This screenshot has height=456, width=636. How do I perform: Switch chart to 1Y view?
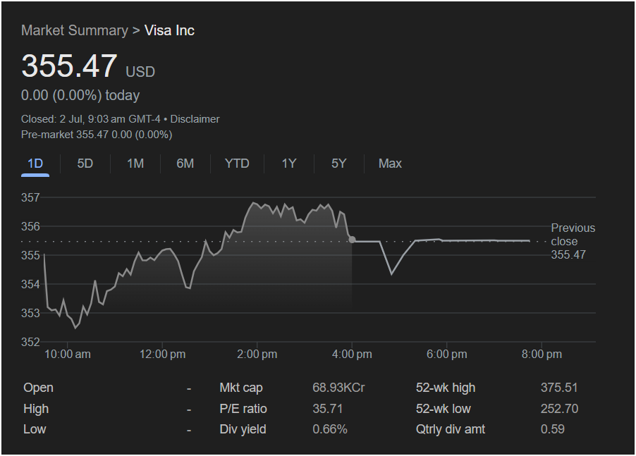(289, 164)
